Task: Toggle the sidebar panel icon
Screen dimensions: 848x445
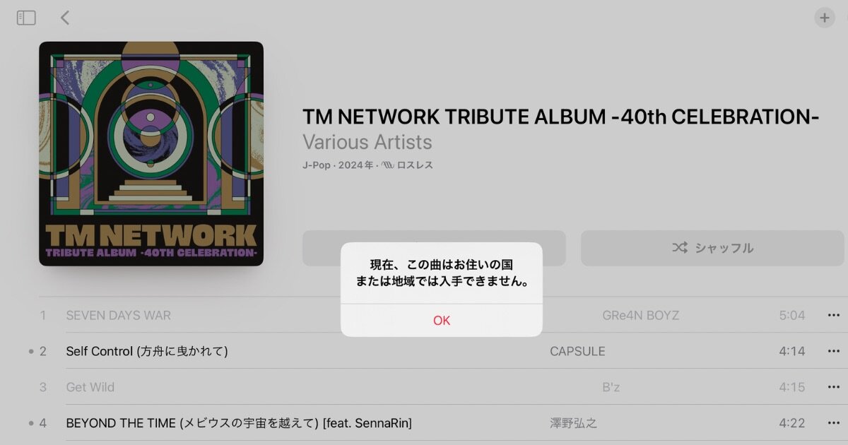Action: coord(26,18)
